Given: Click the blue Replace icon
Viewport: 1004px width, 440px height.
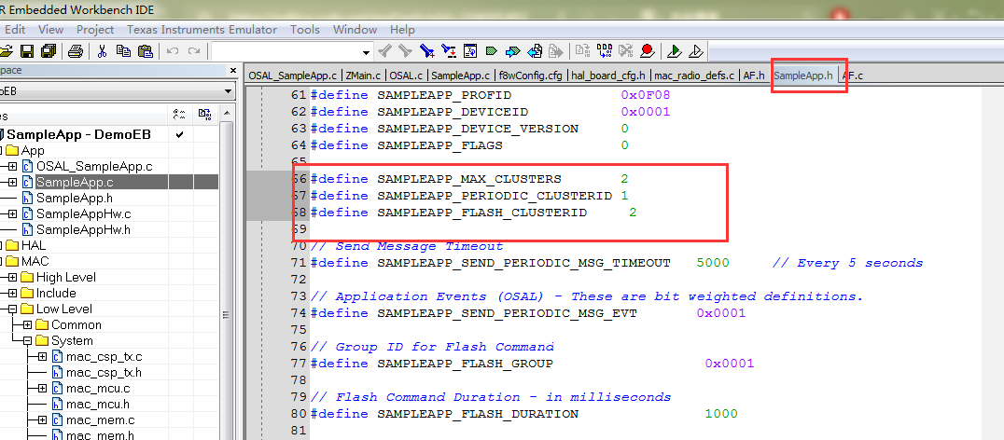Looking at the screenshot, I should pos(449,51).
